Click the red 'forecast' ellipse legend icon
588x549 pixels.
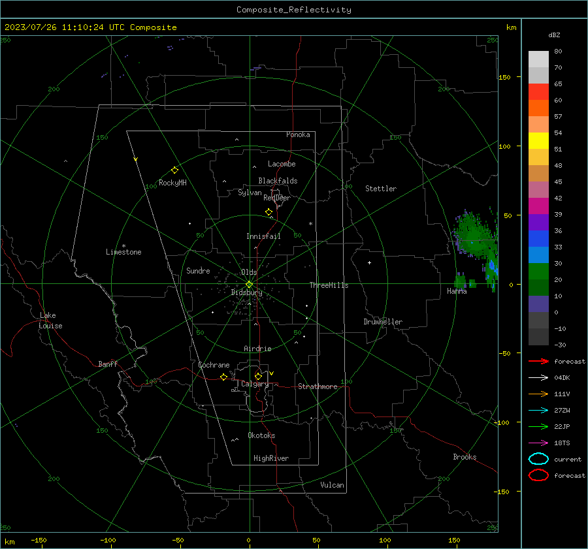point(538,475)
